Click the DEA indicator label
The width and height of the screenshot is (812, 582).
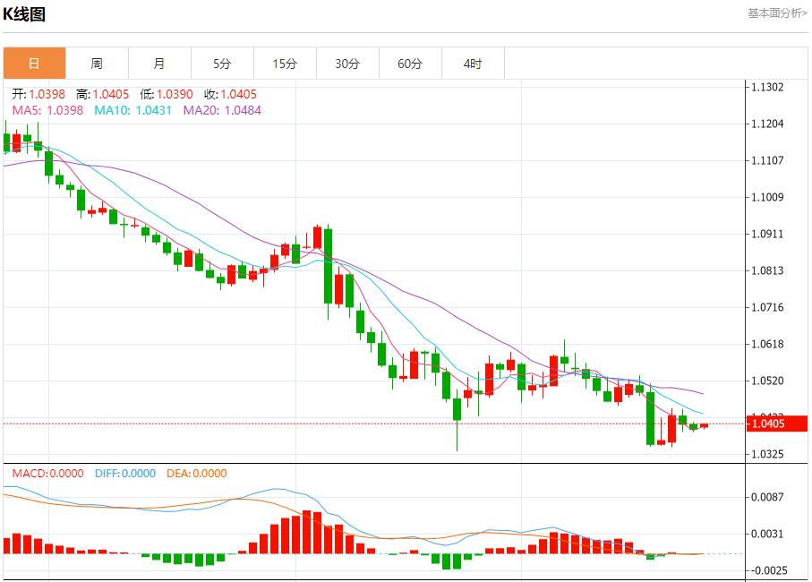[x=196, y=474]
